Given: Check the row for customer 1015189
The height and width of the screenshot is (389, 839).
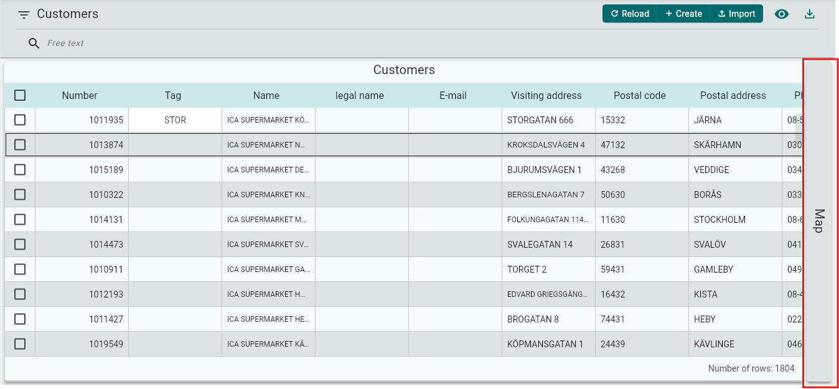Looking at the screenshot, I should pyautogui.click(x=20, y=169).
